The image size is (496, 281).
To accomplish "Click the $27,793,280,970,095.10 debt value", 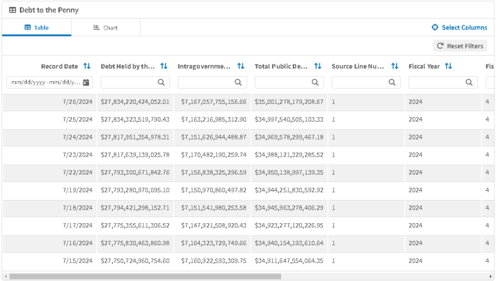I will (x=135, y=190).
